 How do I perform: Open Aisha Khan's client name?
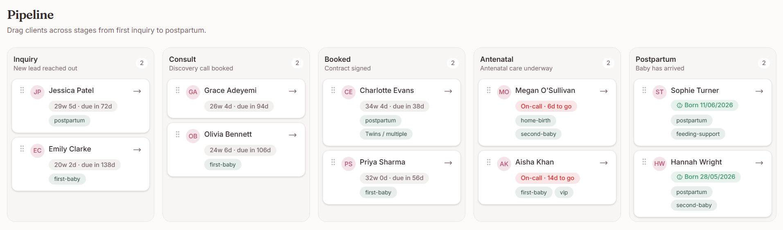[534, 162]
